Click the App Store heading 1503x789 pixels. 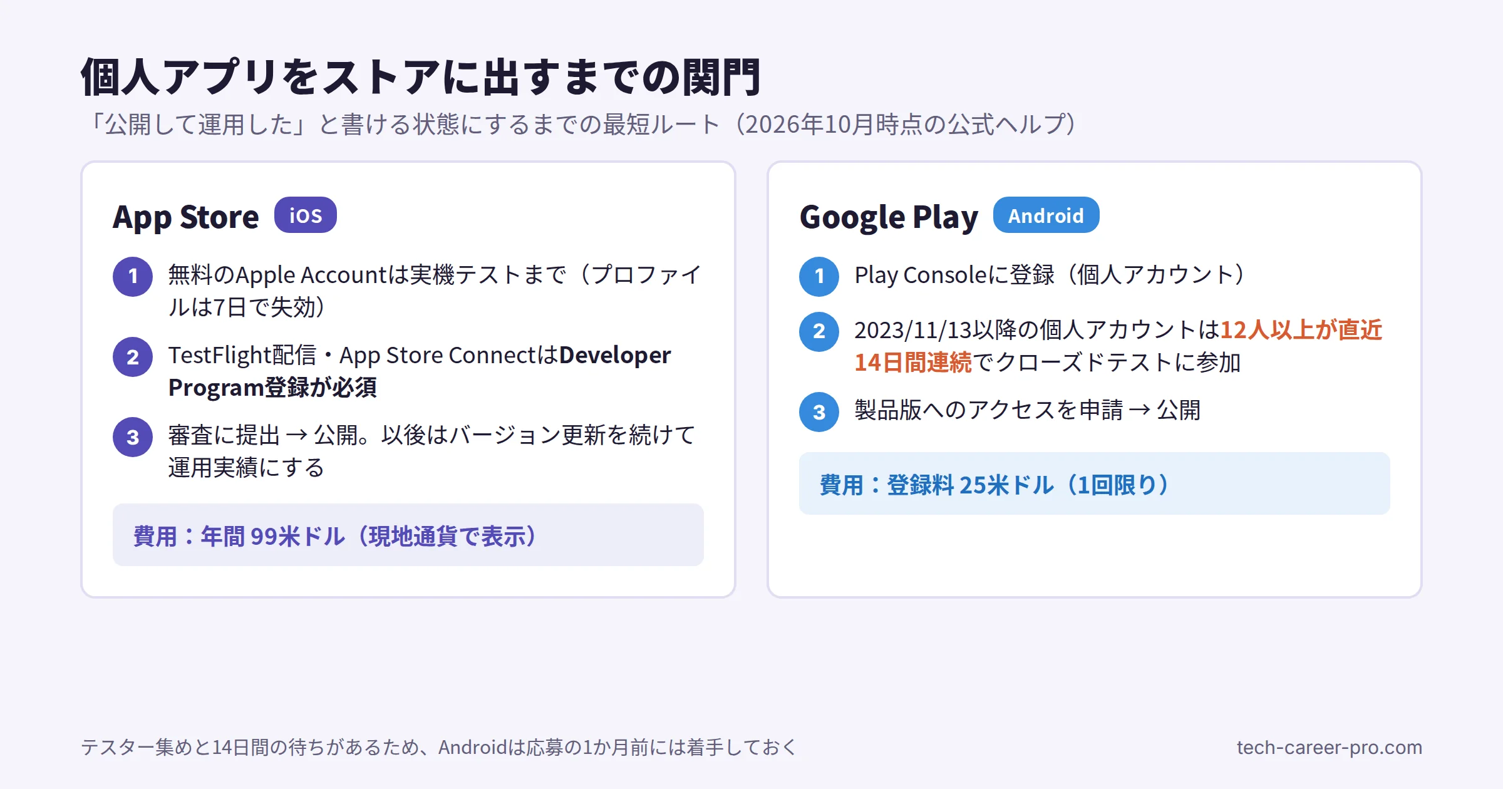click(x=185, y=217)
